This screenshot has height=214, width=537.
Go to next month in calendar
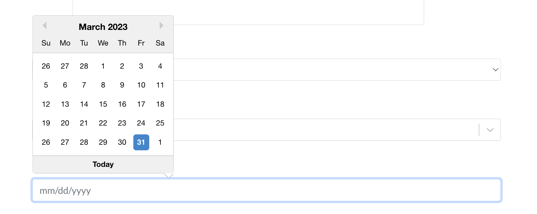[x=161, y=25]
